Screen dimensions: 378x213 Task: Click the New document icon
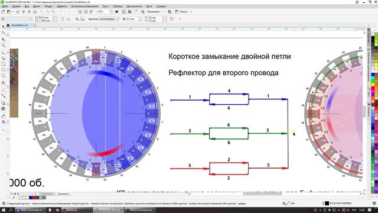click(3, 12)
